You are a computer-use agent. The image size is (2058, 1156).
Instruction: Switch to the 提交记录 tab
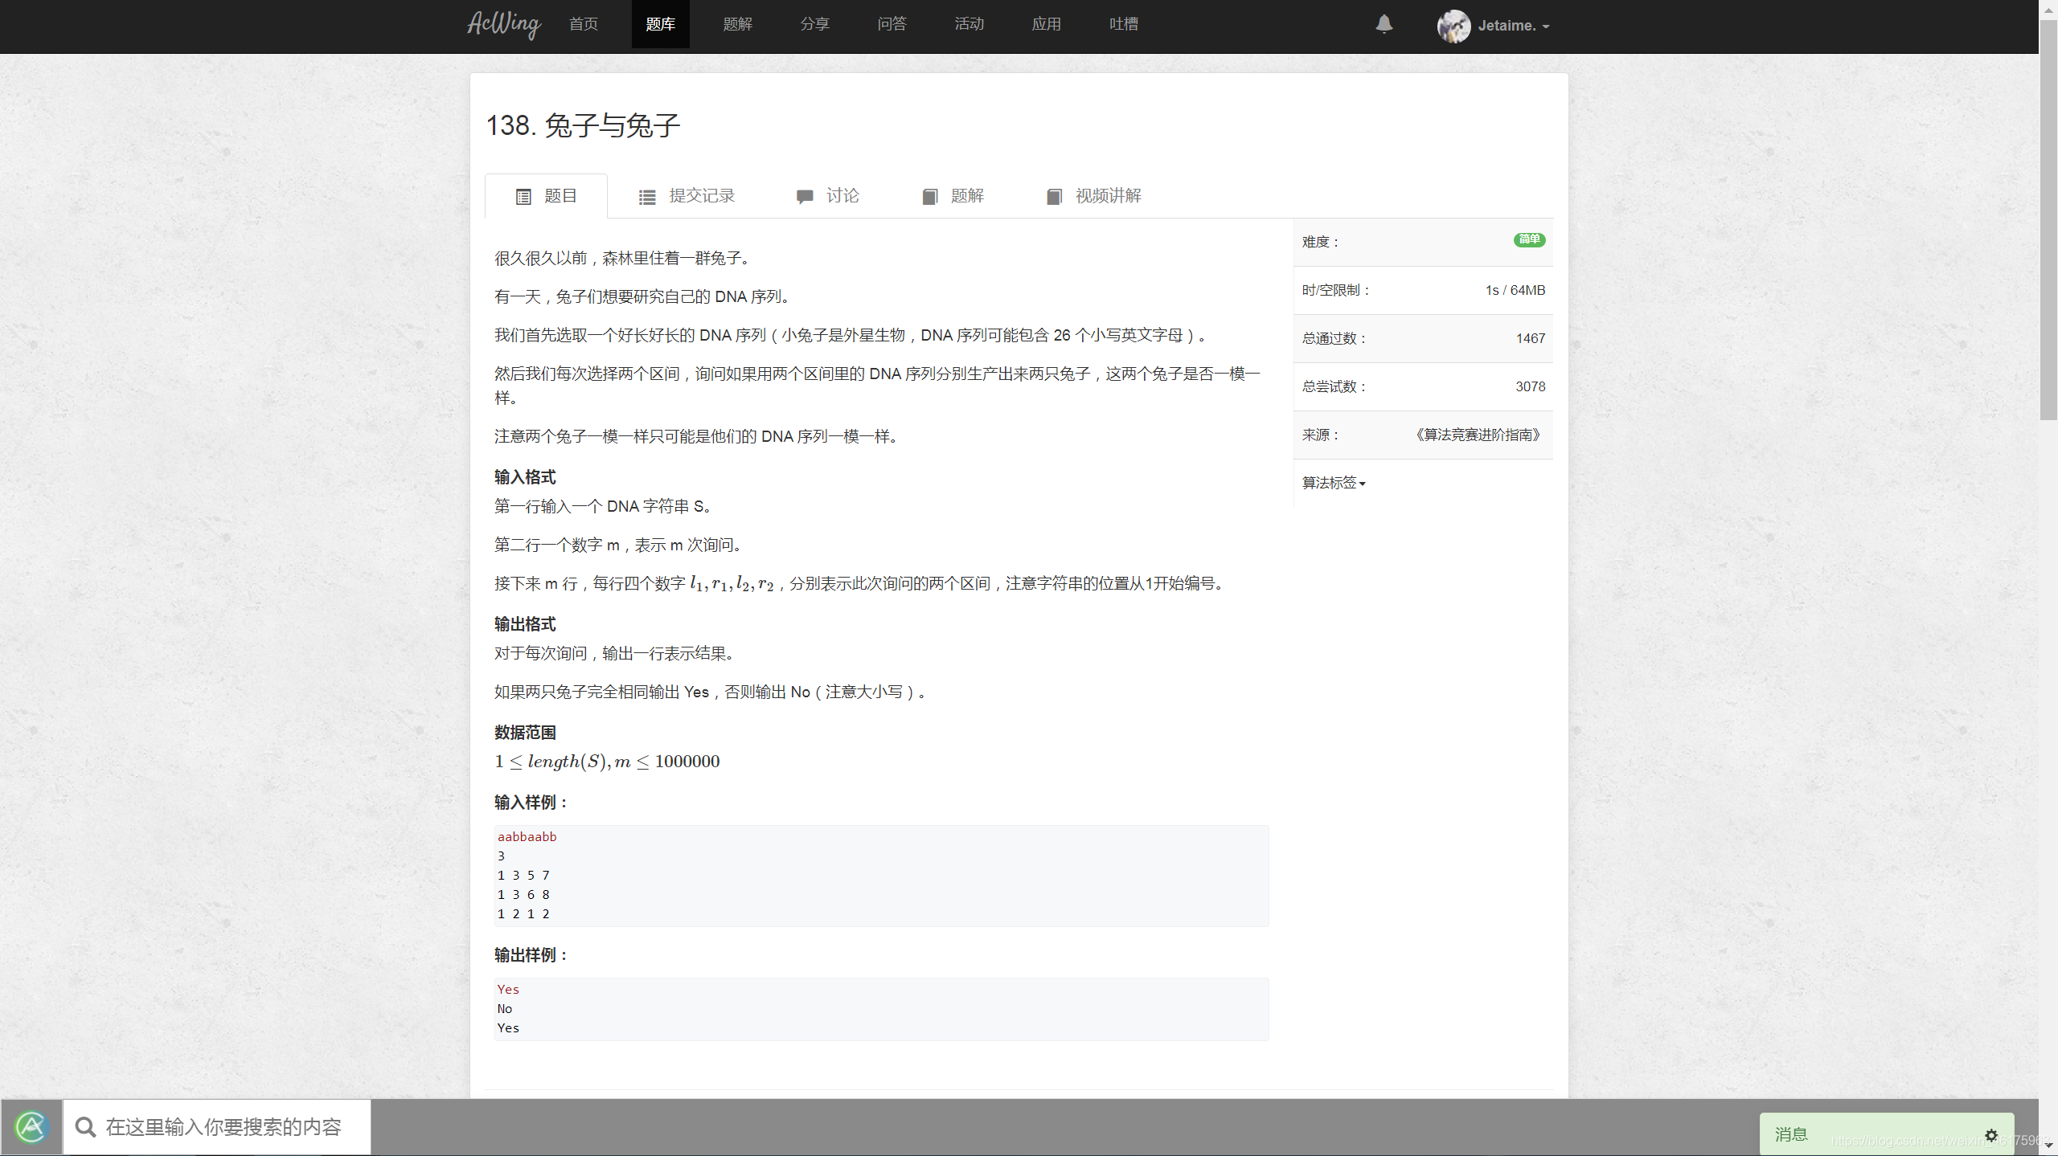point(700,195)
